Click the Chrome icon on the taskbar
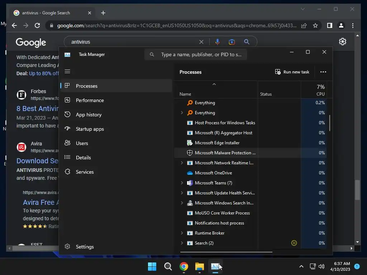 (x=184, y=266)
